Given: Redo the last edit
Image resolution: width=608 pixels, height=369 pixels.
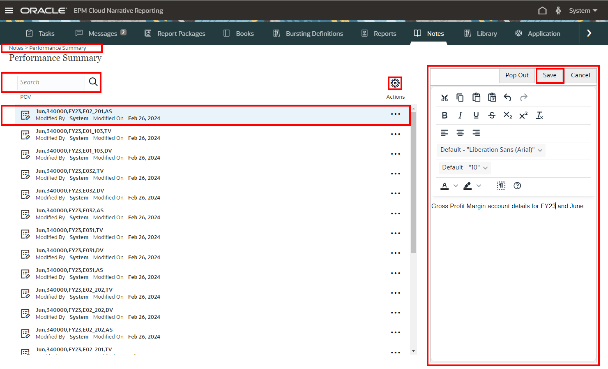Looking at the screenshot, I should click(x=523, y=97).
